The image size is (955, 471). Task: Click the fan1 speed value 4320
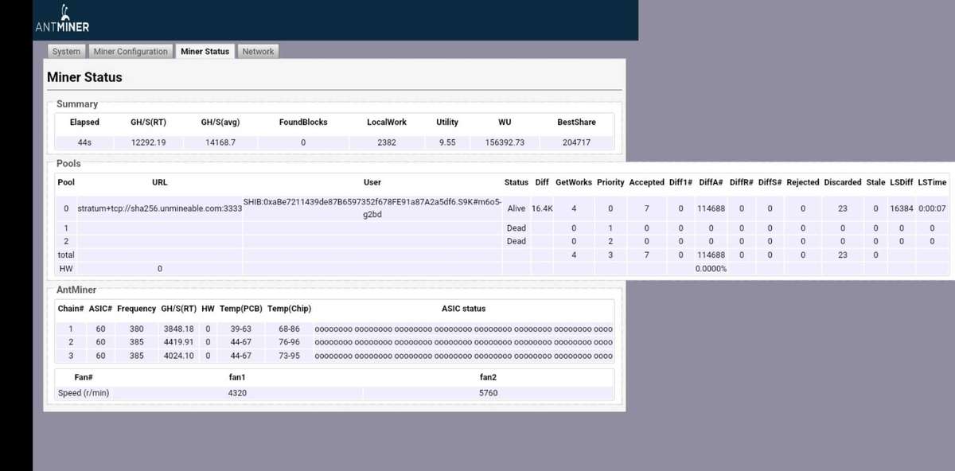tap(236, 393)
